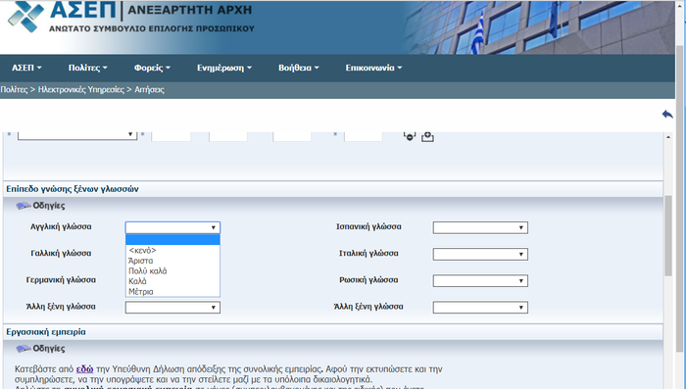Collapse the open Αγγλική γλώσσα dropdown
The width and height of the screenshot is (686, 389).
tap(172, 227)
